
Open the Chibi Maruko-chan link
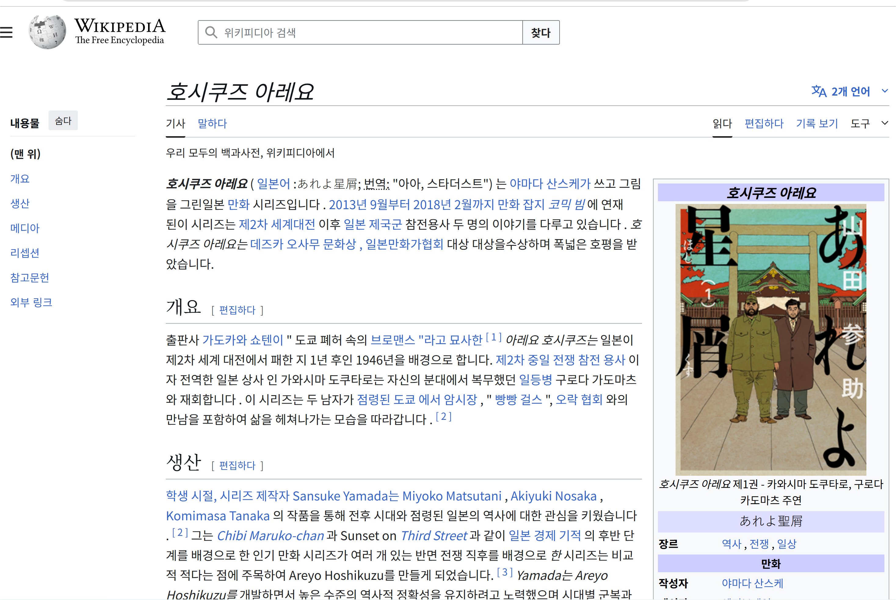point(270,536)
